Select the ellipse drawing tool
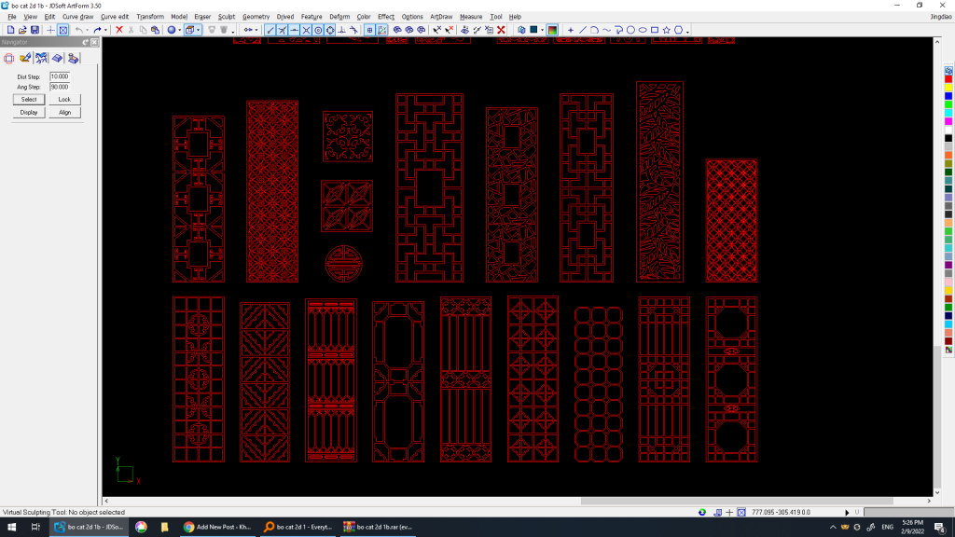Image resolution: width=955 pixels, height=537 pixels. pos(643,30)
